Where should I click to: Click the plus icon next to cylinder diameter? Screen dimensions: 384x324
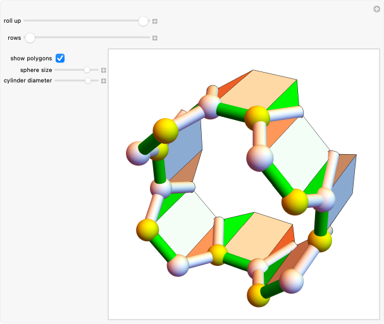104,81
